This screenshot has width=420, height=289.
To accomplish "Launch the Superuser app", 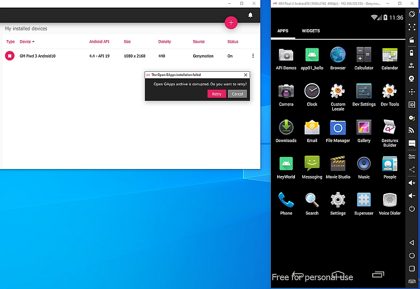I will [364, 204].
